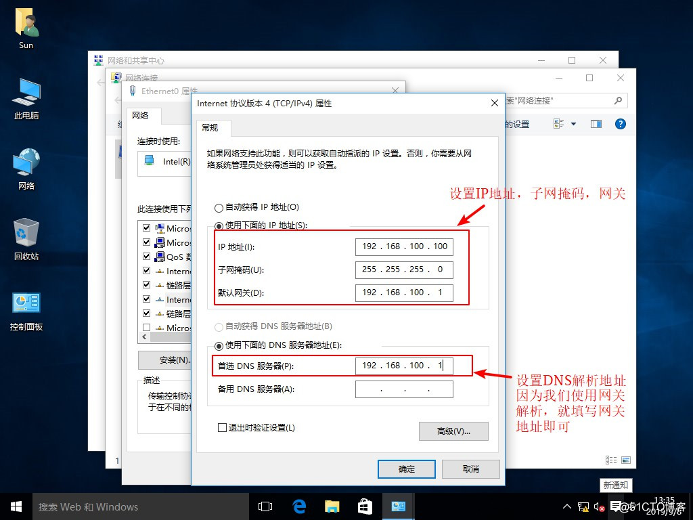Image resolution: width=693 pixels, height=520 pixels.
Task: Select 自动获得 IP 地址 radio button
Action: pos(219,207)
